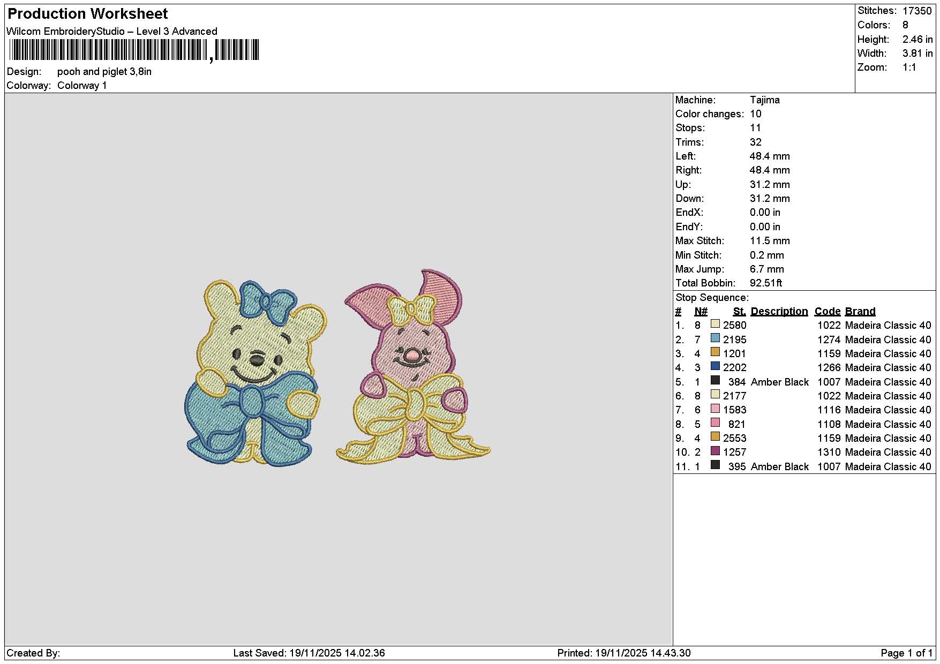The width and height of the screenshot is (940, 664).
Task: Click 'Madeira Classic 40' brand in stop 1
Action: [888, 326]
